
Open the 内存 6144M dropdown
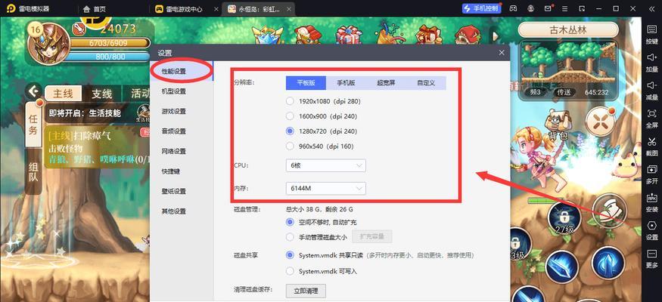coord(325,188)
